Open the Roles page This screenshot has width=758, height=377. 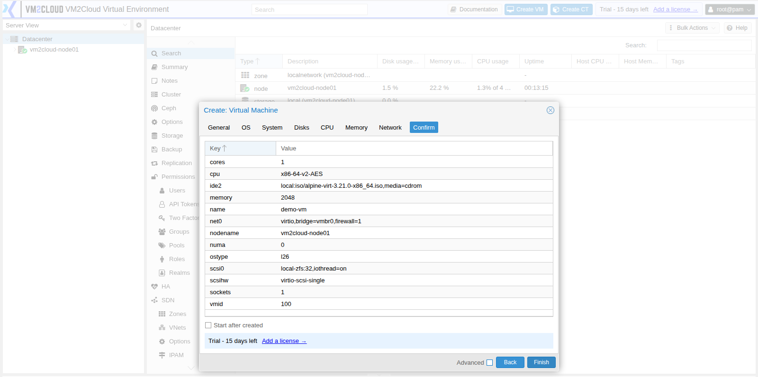coord(177,259)
